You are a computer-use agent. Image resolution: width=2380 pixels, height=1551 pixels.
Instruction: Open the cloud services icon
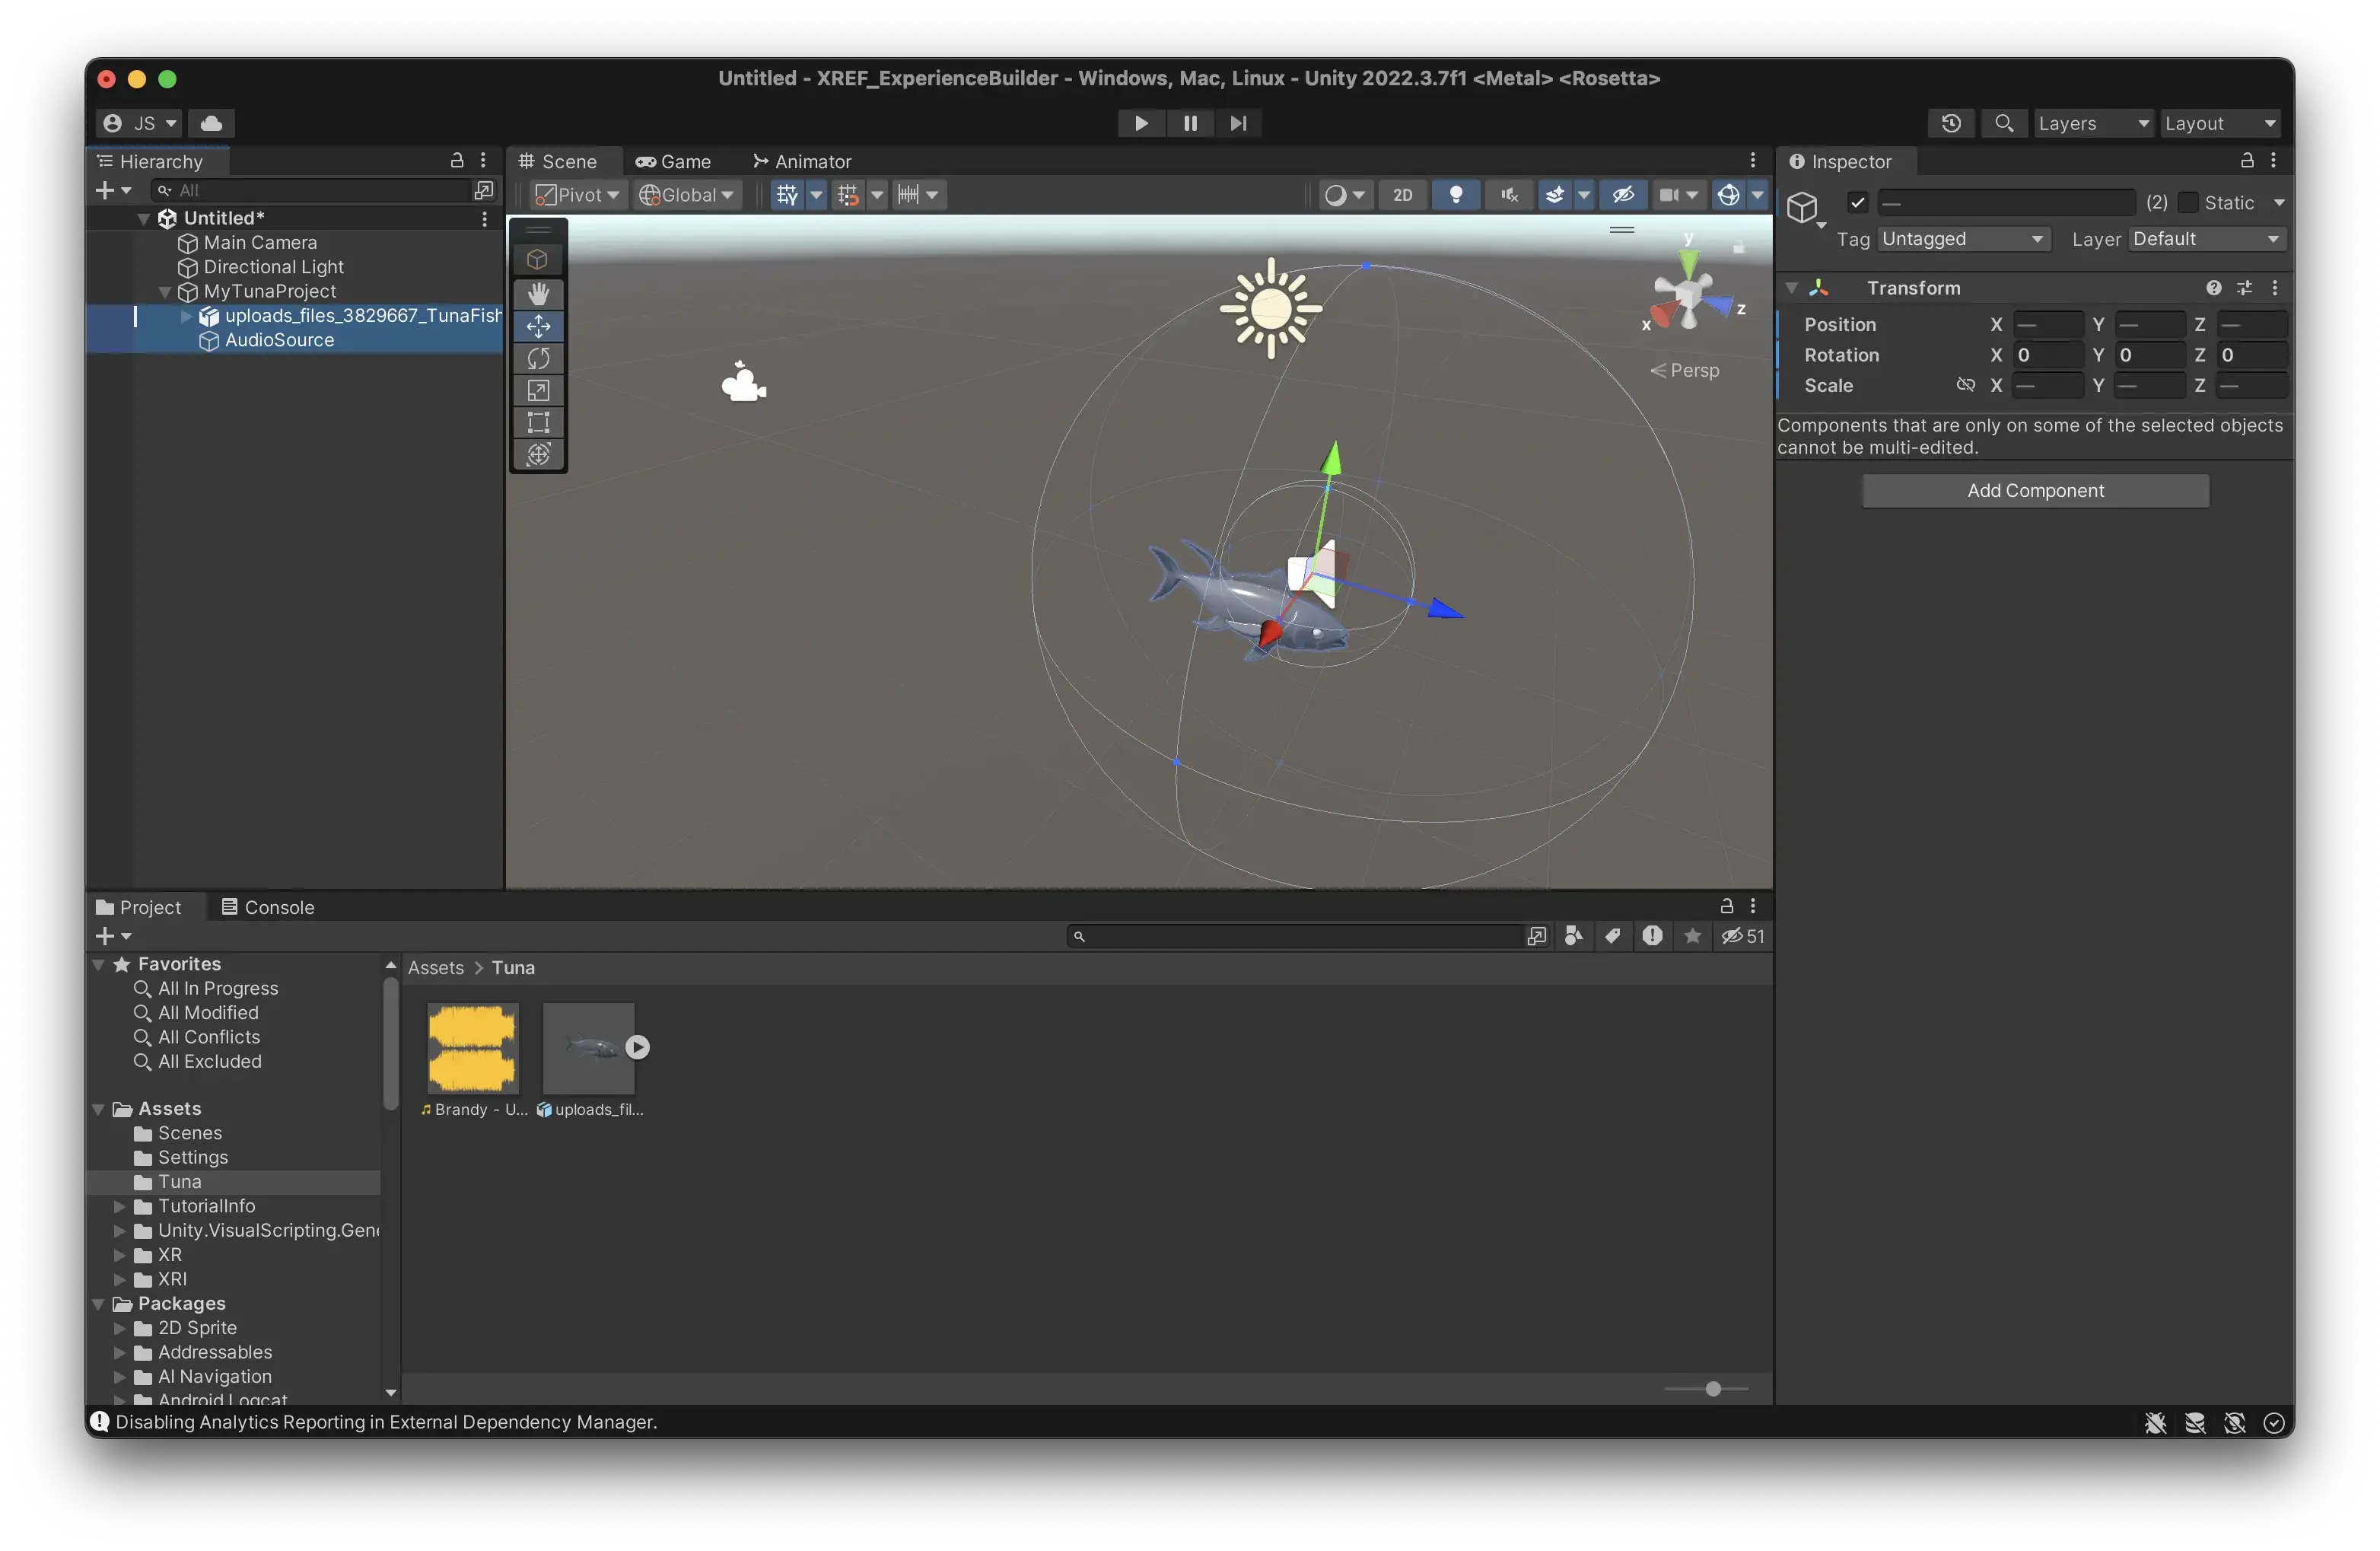click(x=211, y=123)
